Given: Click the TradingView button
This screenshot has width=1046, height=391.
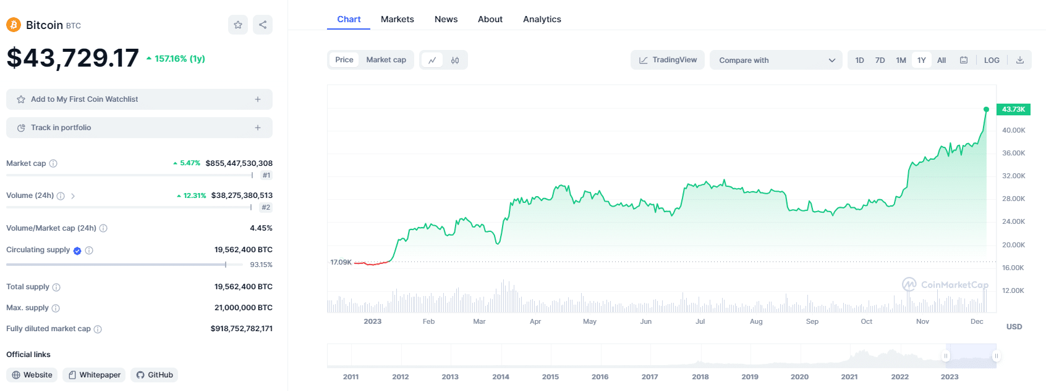Looking at the screenshot, I should click(x=668, y=60).
